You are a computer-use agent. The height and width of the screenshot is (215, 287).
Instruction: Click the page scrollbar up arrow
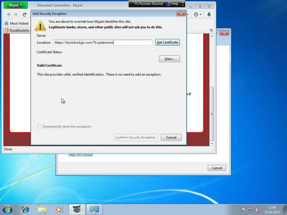coord(212,36)
